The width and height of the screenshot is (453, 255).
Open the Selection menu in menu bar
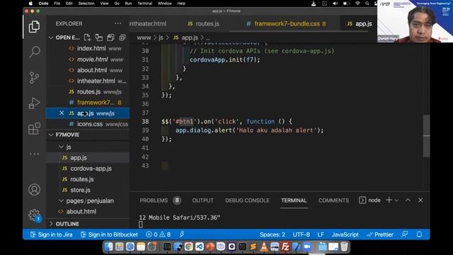[x=86, y=4]
